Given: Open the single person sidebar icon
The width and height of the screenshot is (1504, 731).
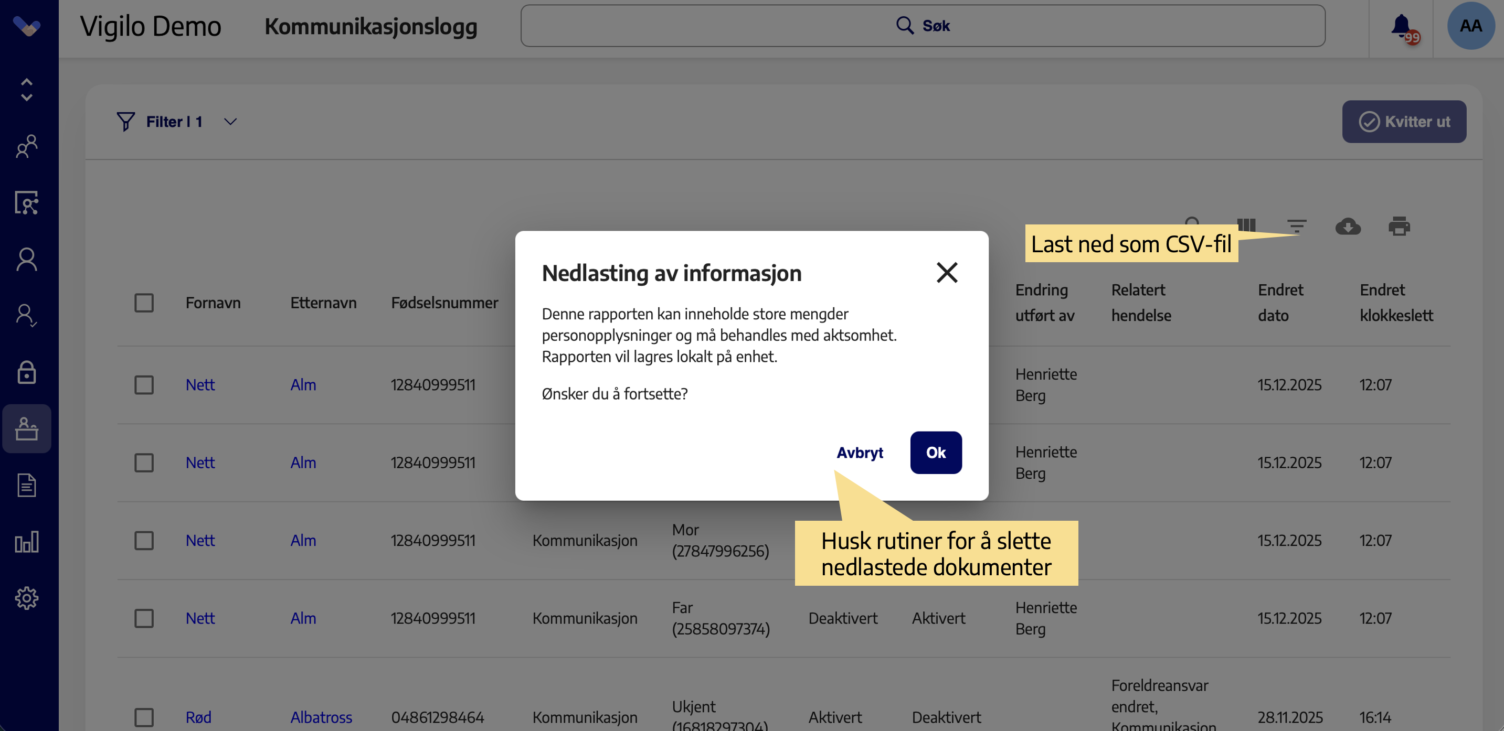Looking at the screenshot, I should click(27, 259).
